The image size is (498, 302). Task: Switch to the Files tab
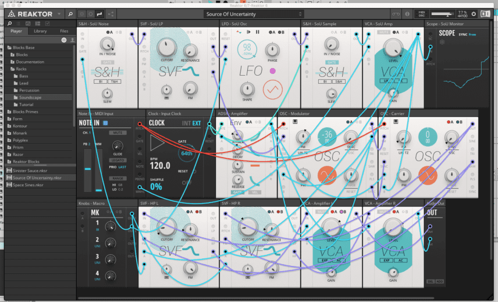pos(64,31)
